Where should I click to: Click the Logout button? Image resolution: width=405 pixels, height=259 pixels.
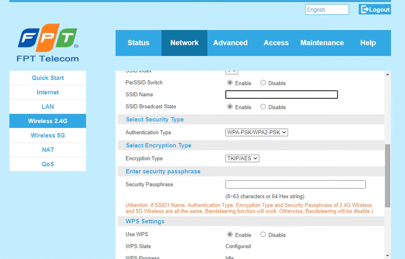tap(375, 9)
